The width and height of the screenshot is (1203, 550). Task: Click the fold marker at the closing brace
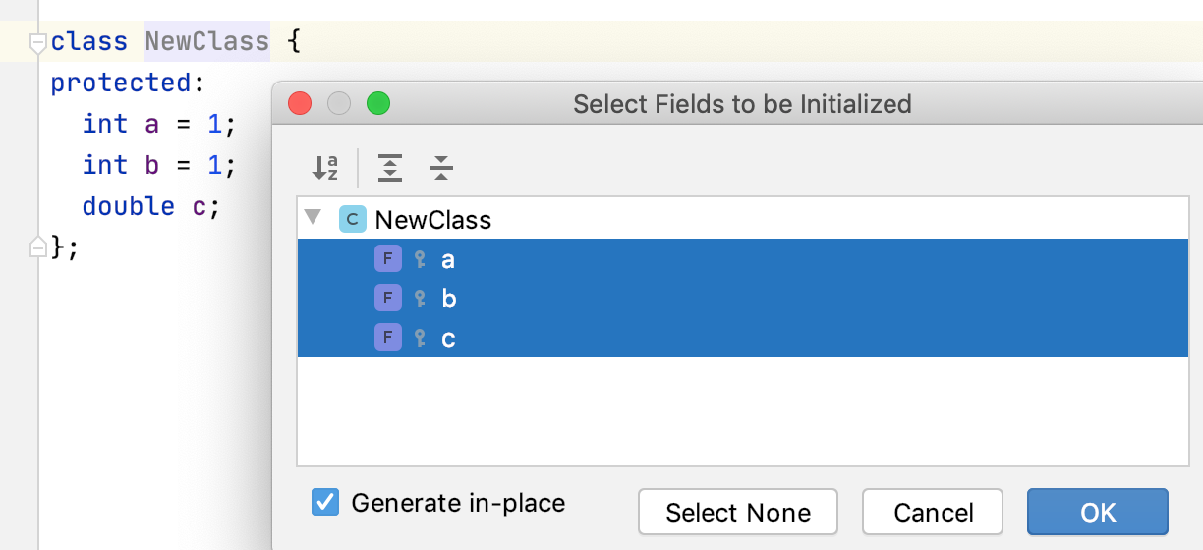point(38,247)
